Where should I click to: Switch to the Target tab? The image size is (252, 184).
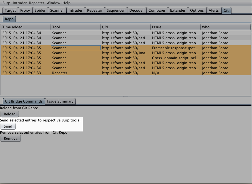click(x=10, y=10)
